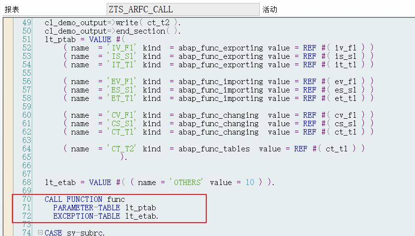
Task: Click the 'EV_F1' string literal
Action: pyautogui.click(x=122, y=81)
